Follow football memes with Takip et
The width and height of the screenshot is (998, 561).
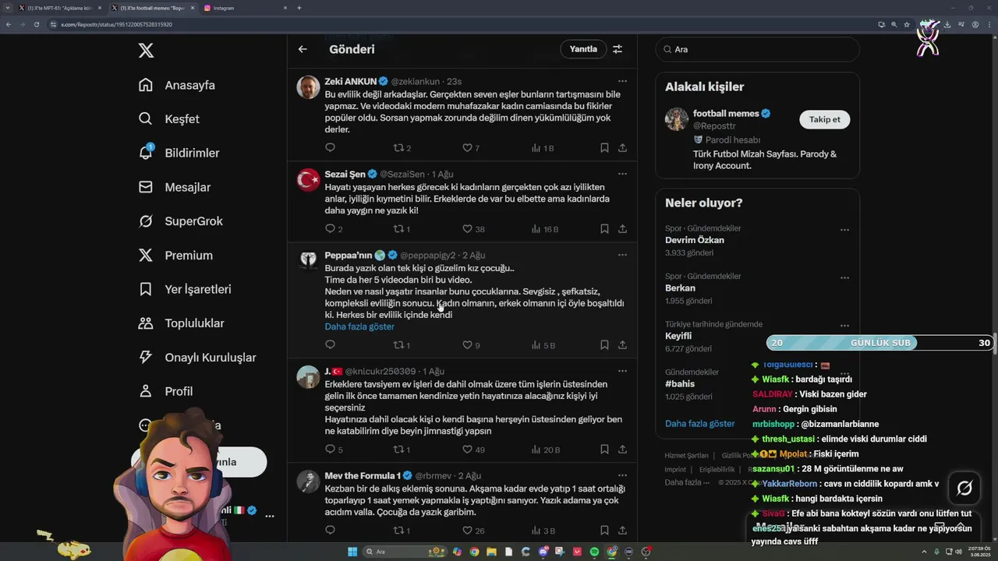pos(824,119)
